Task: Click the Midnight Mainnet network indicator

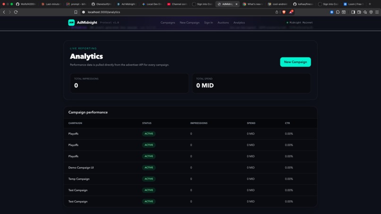Action: [x=300, y=23]
